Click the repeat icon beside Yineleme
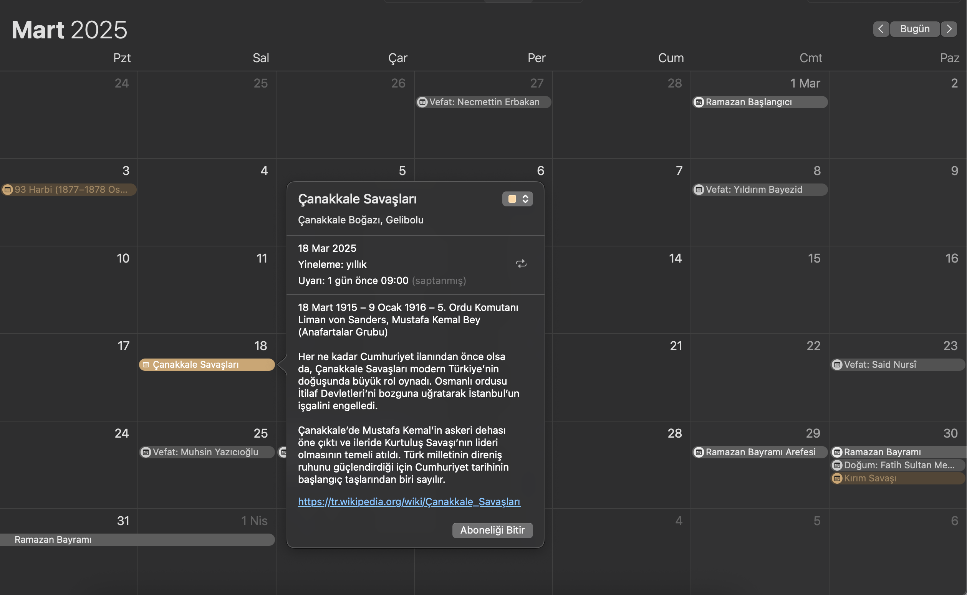967x595 pixels. (521, 264)
